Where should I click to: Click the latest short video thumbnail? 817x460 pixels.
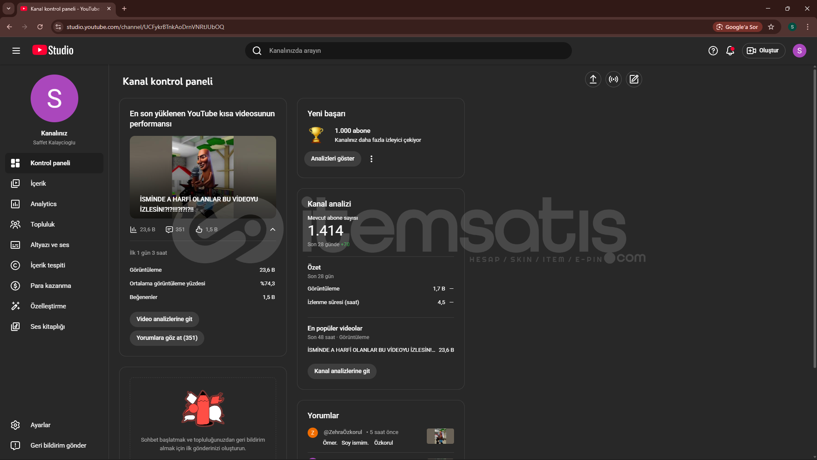(x=203, y=177)
